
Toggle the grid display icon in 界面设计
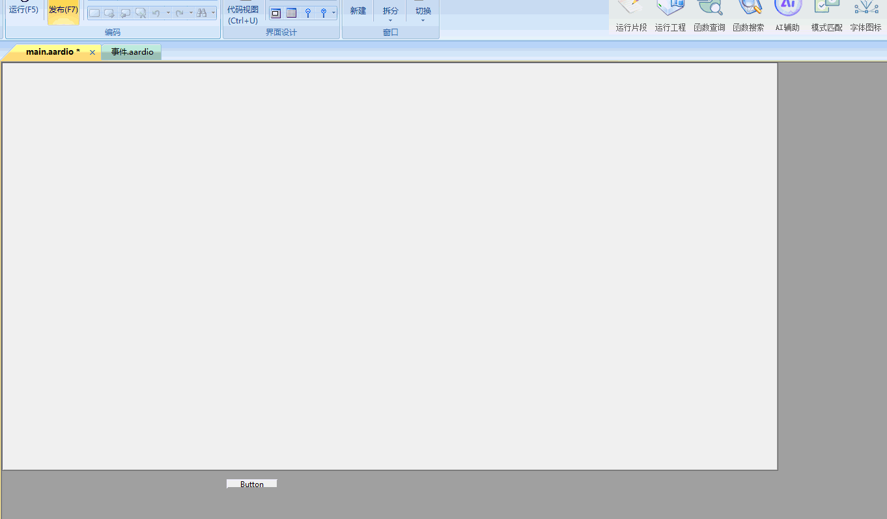pyautogui.click(x=292, y=13)
